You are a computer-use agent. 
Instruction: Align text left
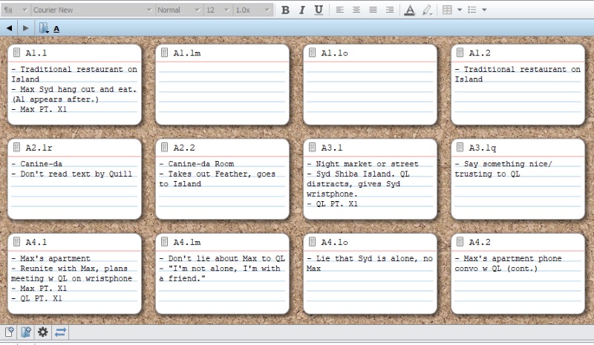pyautogui.click(x=339, y=10)
